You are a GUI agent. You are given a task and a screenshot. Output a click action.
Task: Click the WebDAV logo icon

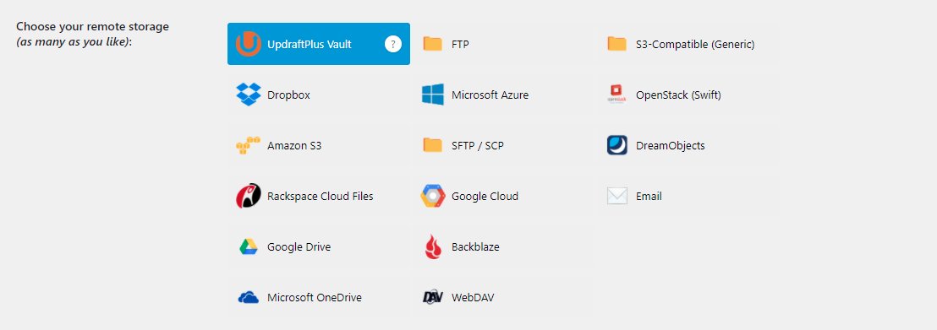tap(433, 297)
